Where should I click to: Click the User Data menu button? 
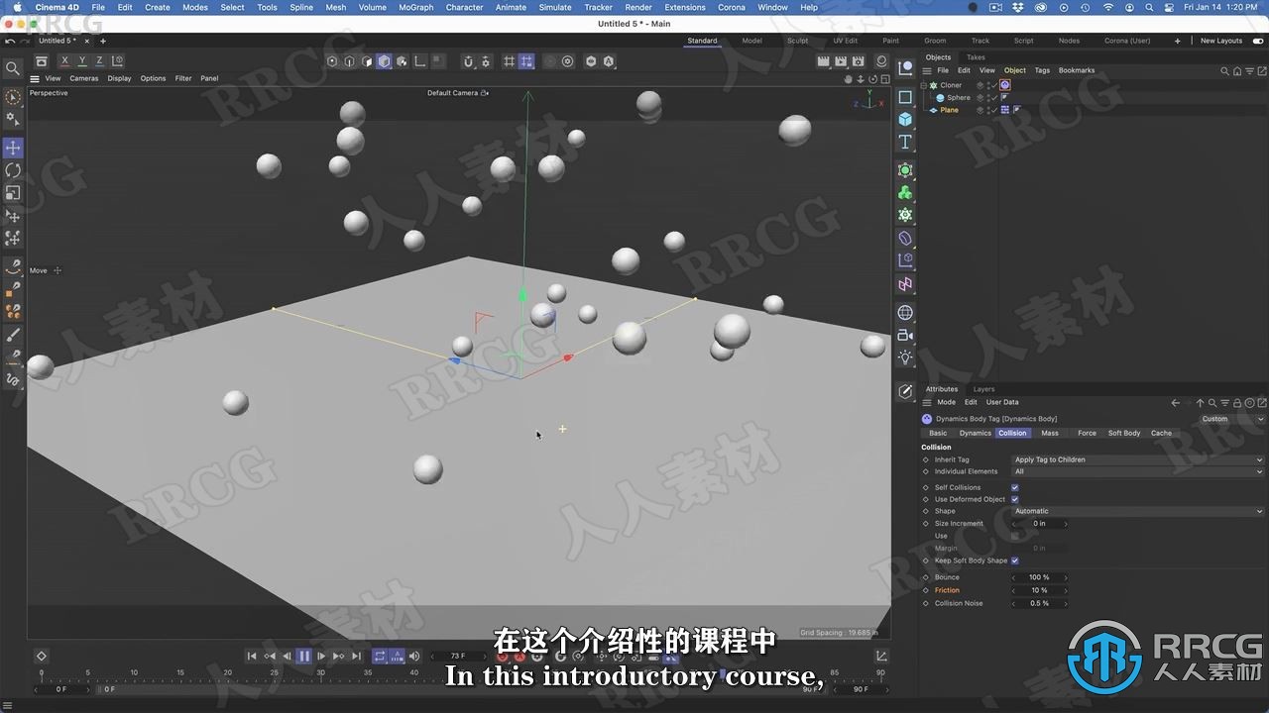pyautogui.click(x=1002, y=402)
